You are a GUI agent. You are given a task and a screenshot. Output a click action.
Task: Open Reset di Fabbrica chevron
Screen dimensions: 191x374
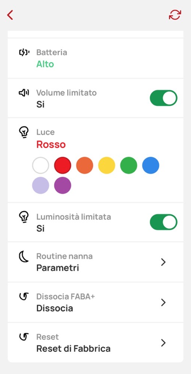[163, 343]
